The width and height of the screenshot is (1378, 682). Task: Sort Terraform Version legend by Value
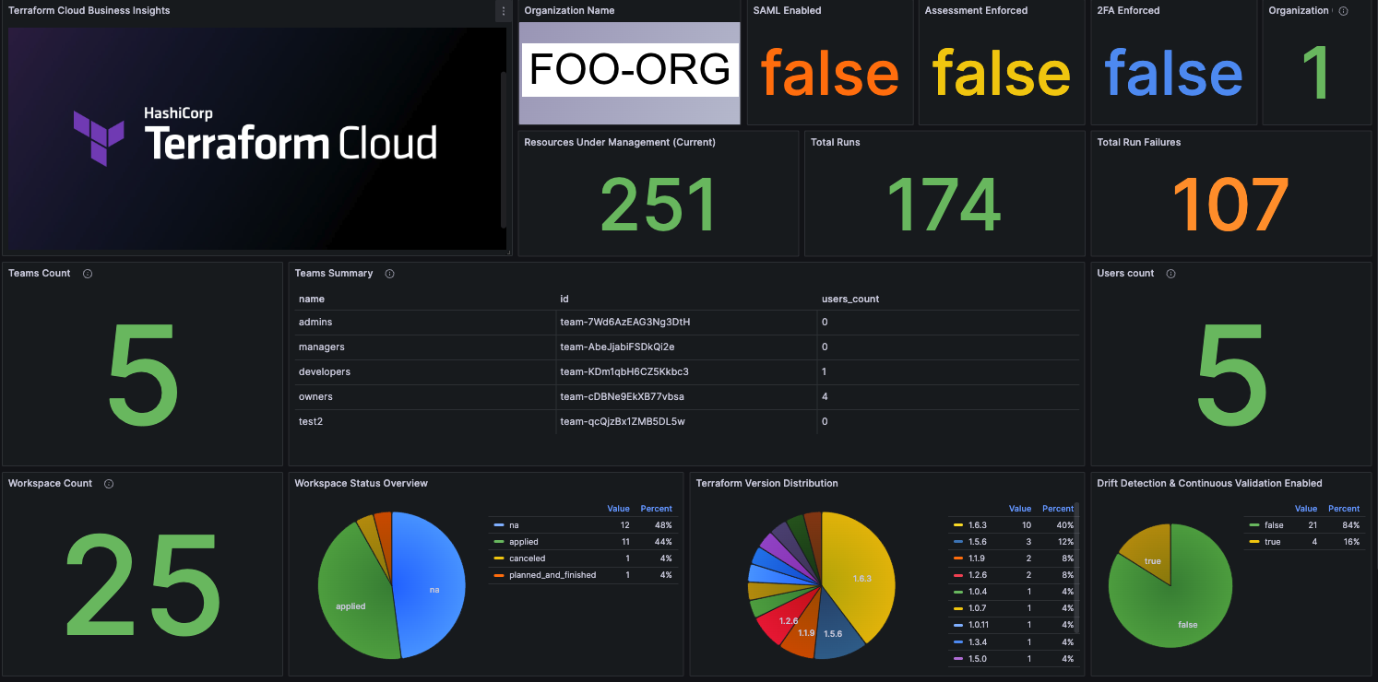tap(1020, 509)
